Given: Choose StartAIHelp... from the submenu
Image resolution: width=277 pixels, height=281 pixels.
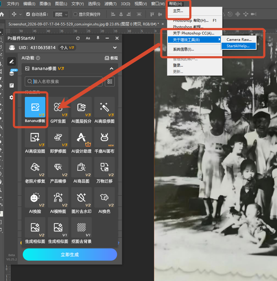Looking at the screenshot, I should pos(239,46).
